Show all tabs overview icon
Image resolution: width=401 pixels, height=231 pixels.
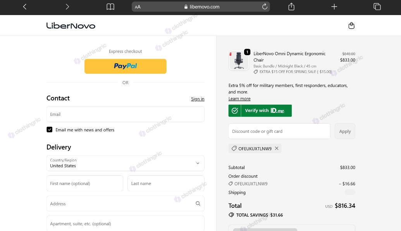coord(377,7)
